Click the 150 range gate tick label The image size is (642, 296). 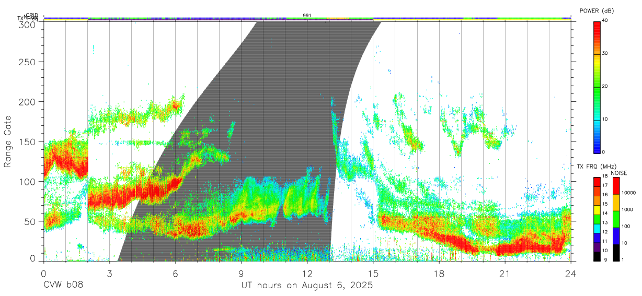[x=27, y=141]
